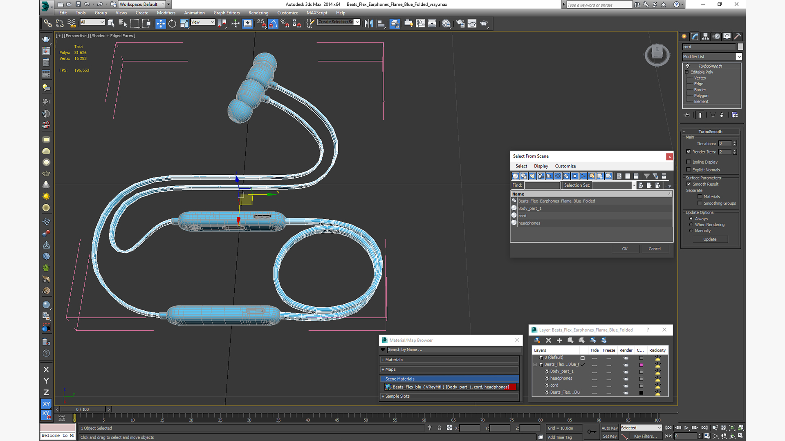Open the Graph Editors menu

click(227, 13)
